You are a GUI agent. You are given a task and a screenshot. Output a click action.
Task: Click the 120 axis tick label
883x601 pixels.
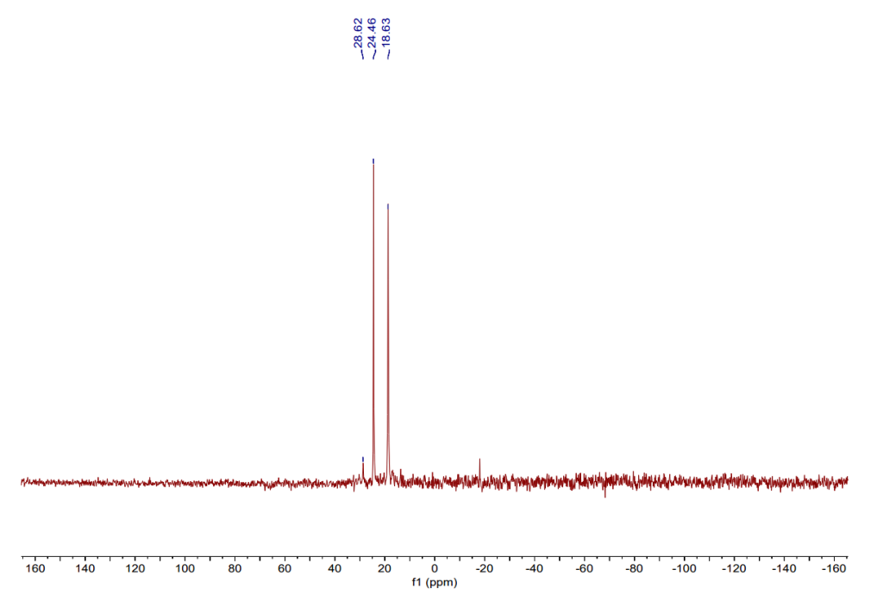coord(135,569)
